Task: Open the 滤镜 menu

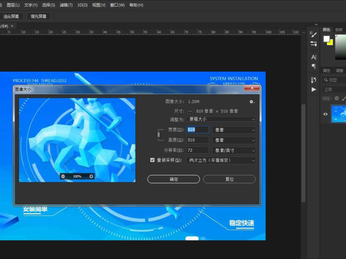Action: [65, 5]
